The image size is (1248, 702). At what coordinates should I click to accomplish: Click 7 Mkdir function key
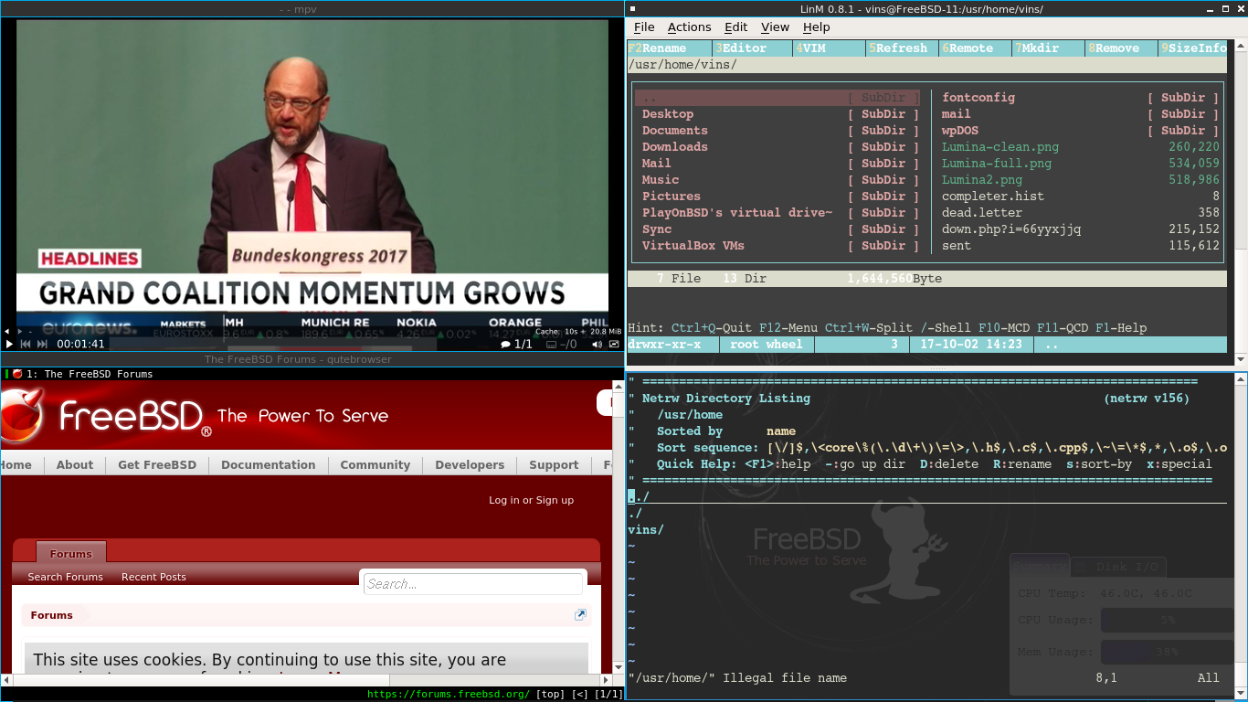pyautogui.click(x=1048, y=48)
